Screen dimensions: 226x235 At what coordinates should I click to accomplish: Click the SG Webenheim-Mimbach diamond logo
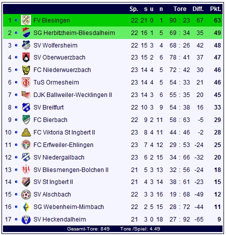point(26,207)
